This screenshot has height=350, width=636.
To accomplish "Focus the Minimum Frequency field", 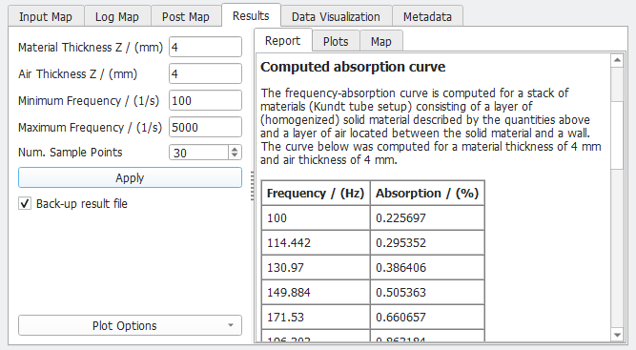I will [205, 100].
